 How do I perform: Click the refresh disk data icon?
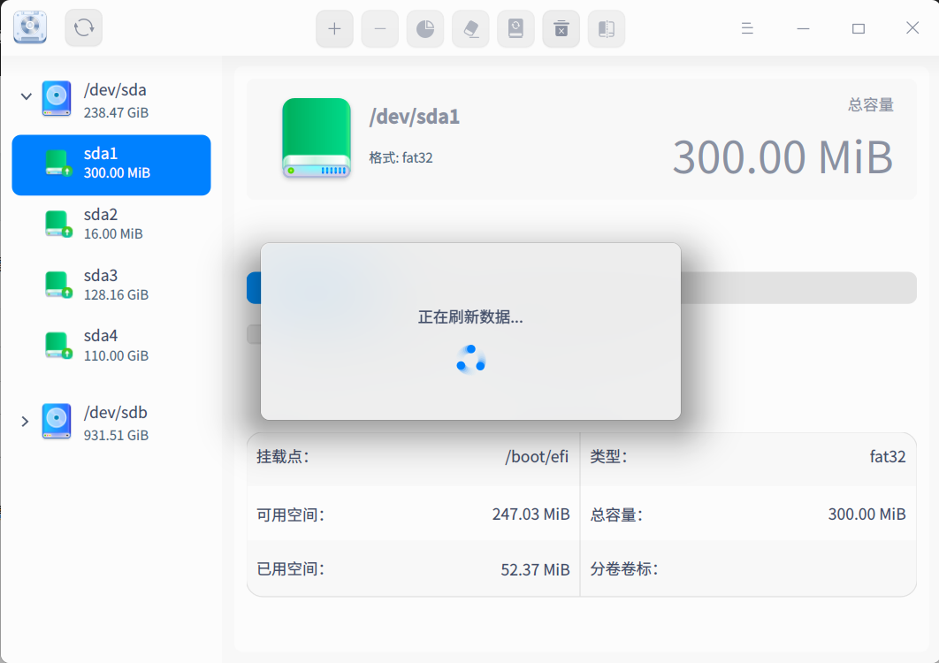81,27
